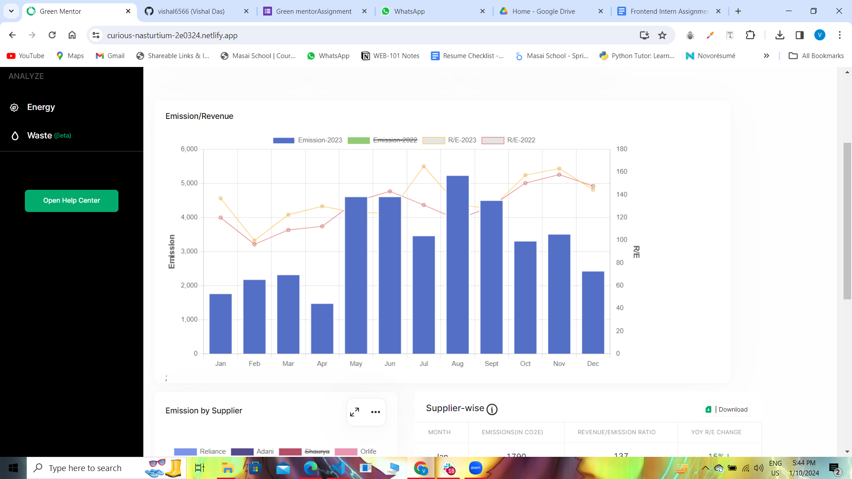The height and width of the screenshot is (479, 852).
Task: Click the Energy gear icon in sidebar
Action: [x=14, y=107]
